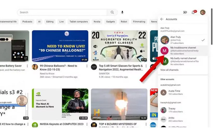This screenshot has width=213, height=135.
Task: Open the Create video camera icon
Action: point(185,12)
